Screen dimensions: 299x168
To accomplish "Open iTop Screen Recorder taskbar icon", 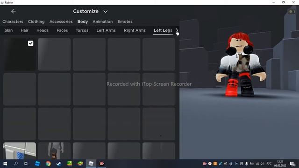I will pos(102,164).
